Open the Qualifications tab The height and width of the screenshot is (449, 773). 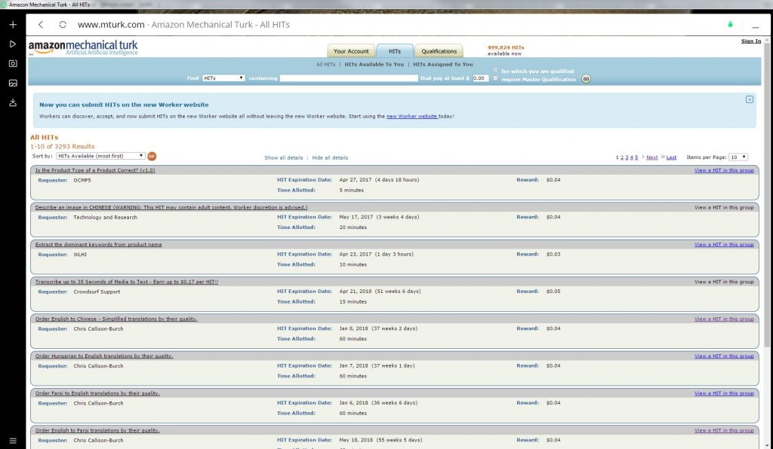click(x=439, y=51)
